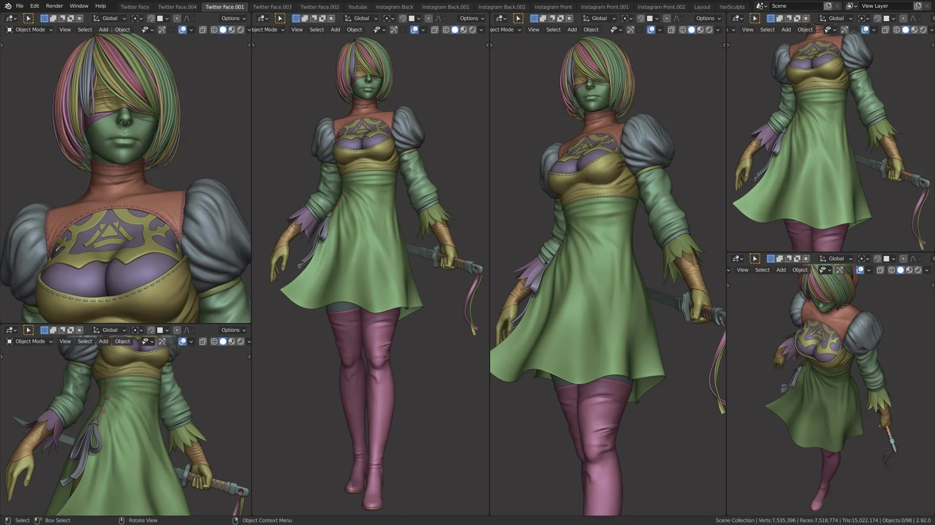The image size is (935, 525).
Task: Click the Add menu in the viewport header
Action: [103, 30]
